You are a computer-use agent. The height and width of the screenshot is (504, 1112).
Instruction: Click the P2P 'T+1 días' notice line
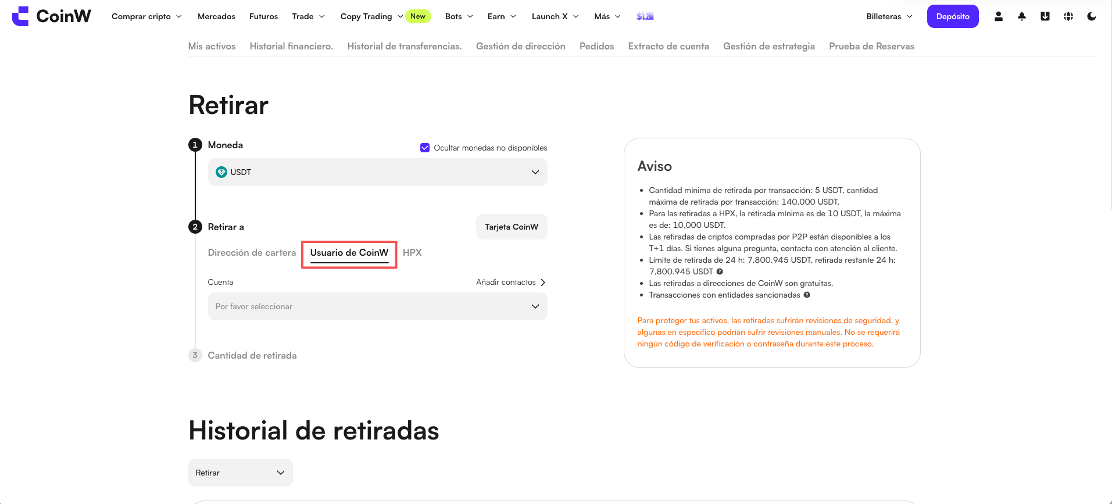click(773, 242)
